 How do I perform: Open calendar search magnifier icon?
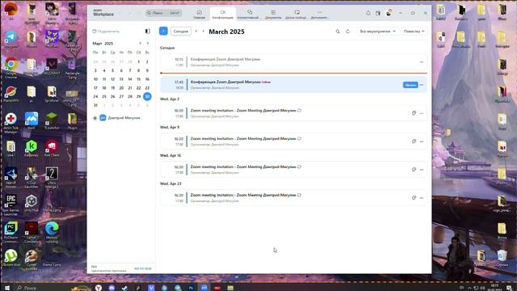pos(338,32)
